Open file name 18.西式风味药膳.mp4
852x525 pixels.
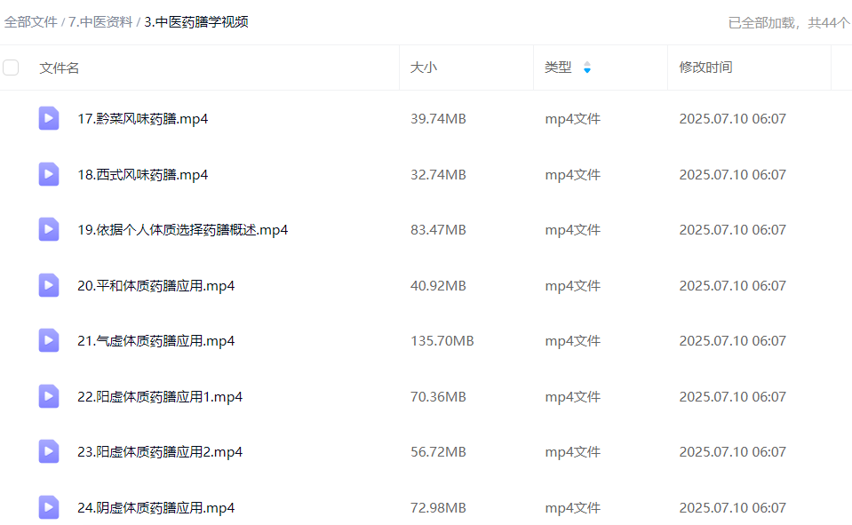(143, 175)
